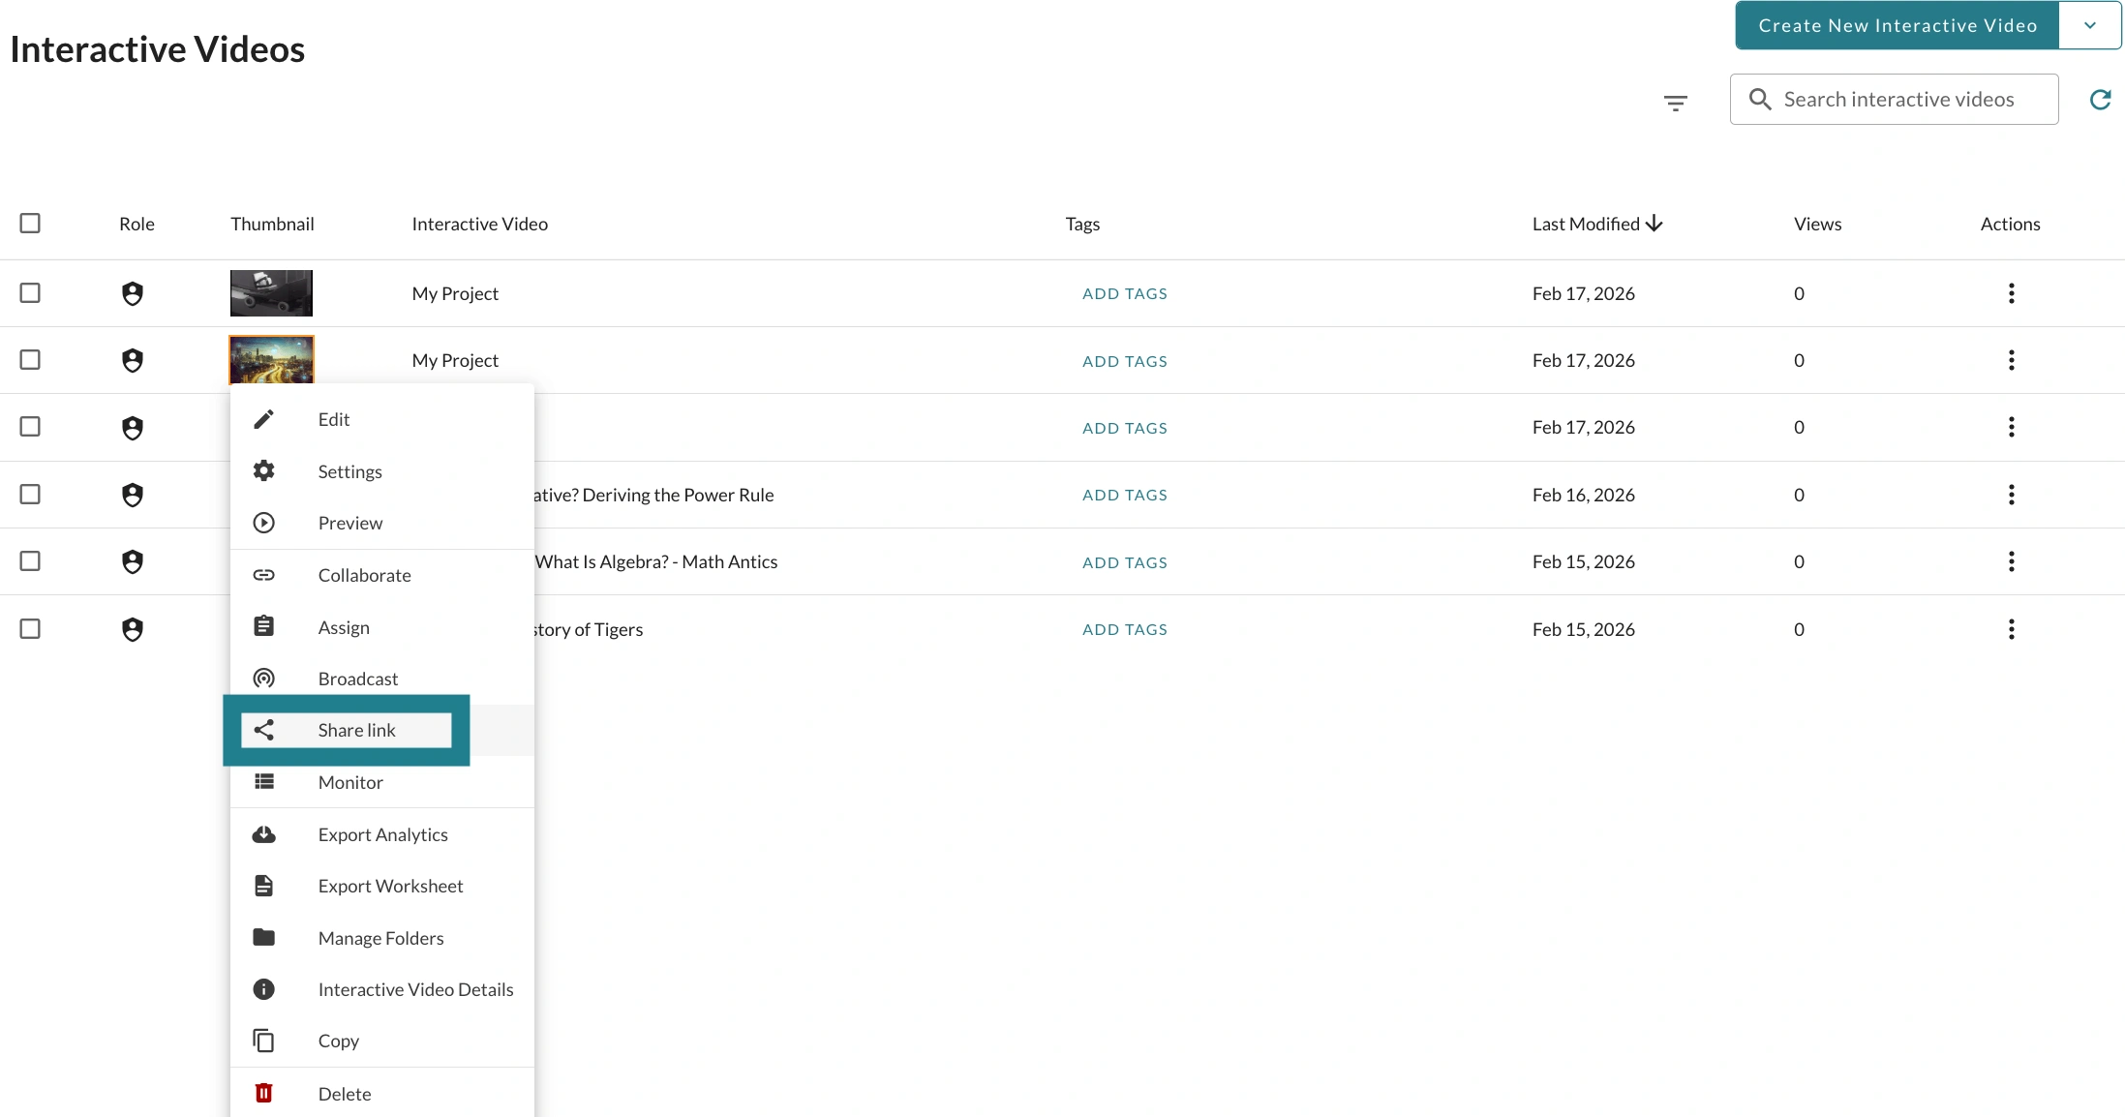Choose Preview menu entry

pyautogui.click(x=381, y=523)
